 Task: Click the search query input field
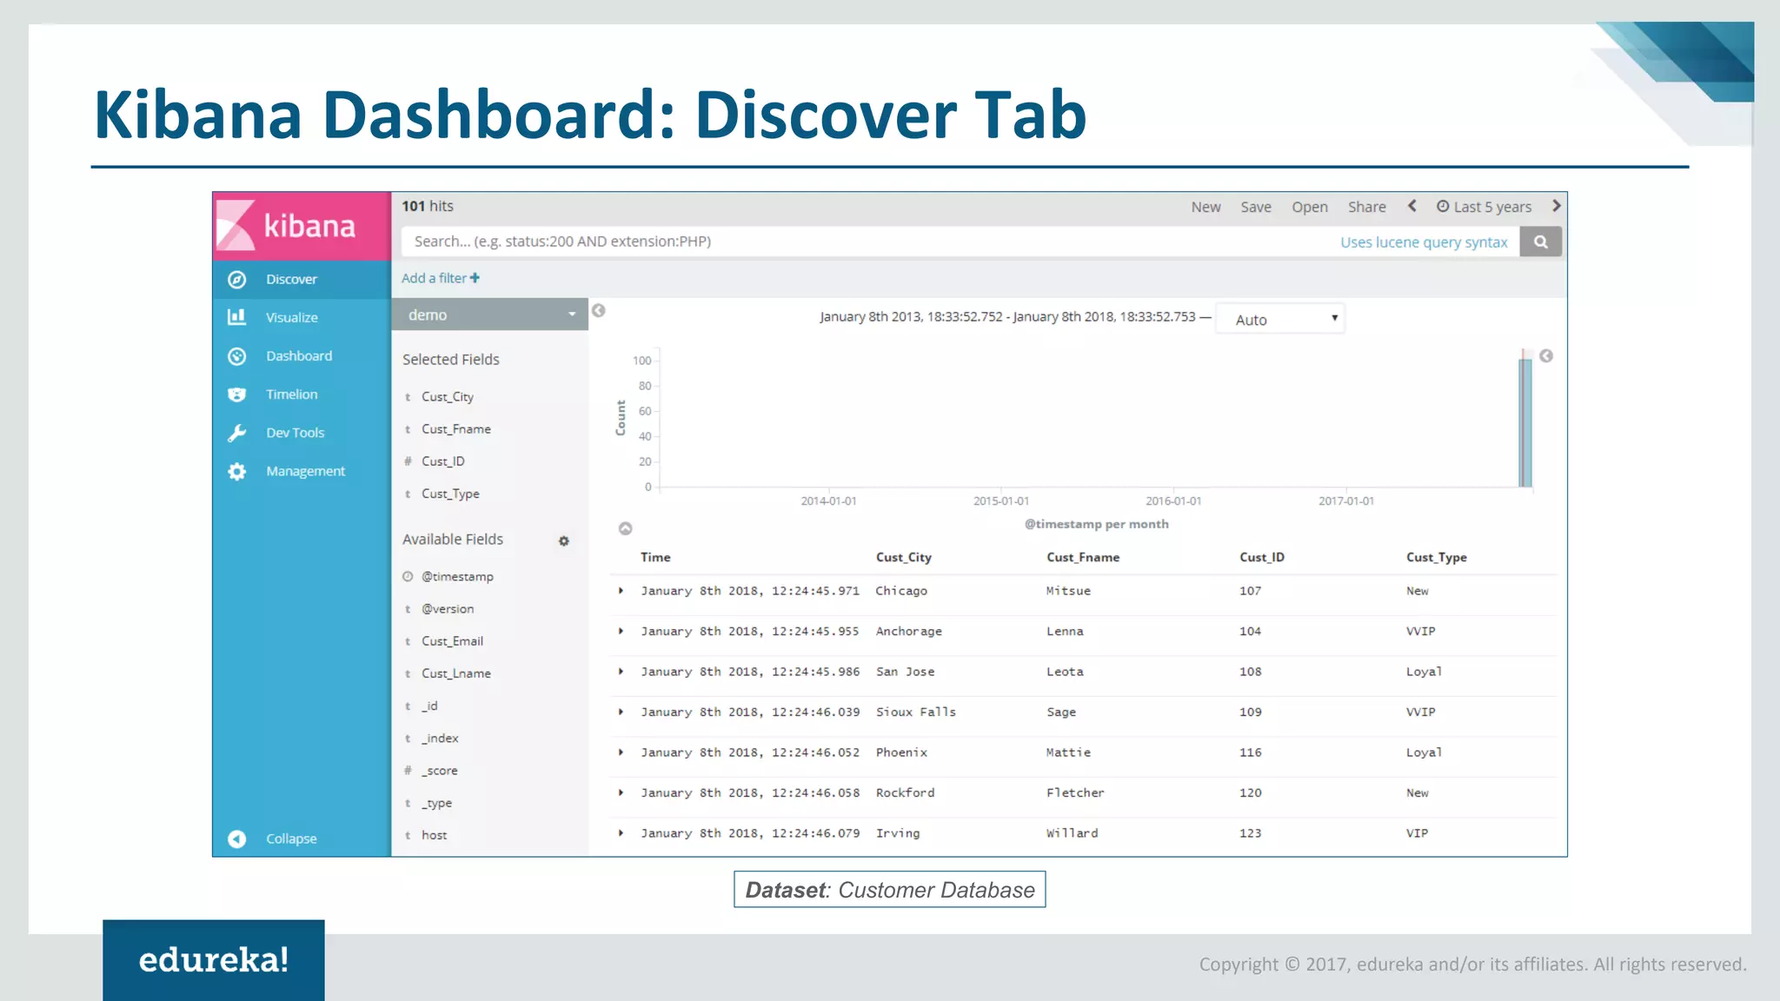[869, 242]
